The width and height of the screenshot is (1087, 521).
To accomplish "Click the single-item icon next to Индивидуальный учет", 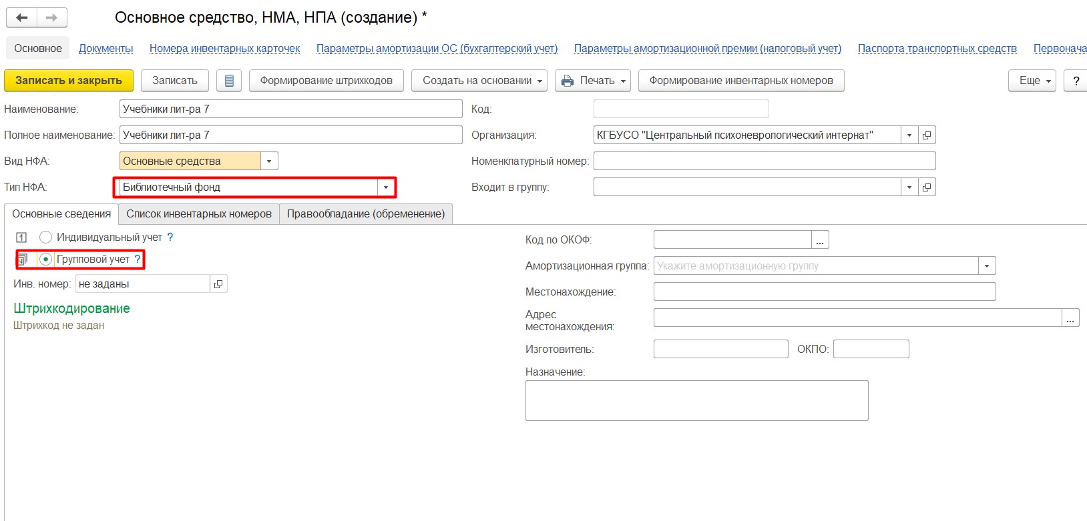I will point(21,237).
